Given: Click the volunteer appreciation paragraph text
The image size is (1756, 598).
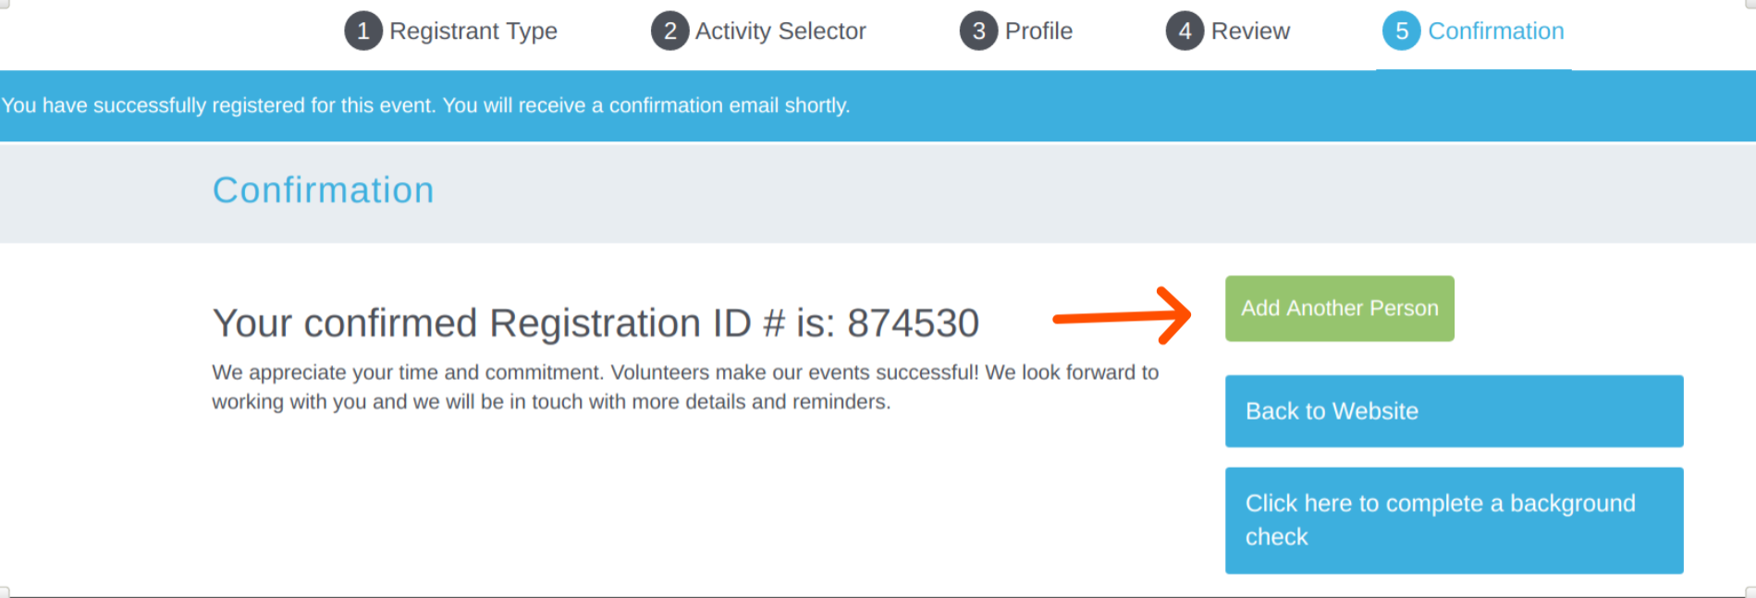Looking at the screenshot, I should point(684,387).
